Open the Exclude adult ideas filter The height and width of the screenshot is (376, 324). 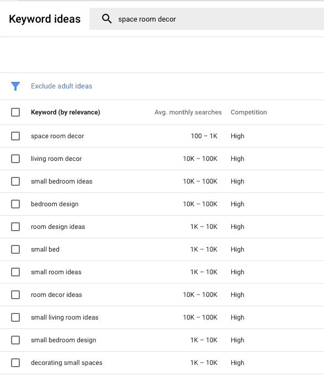pos(61,86)
